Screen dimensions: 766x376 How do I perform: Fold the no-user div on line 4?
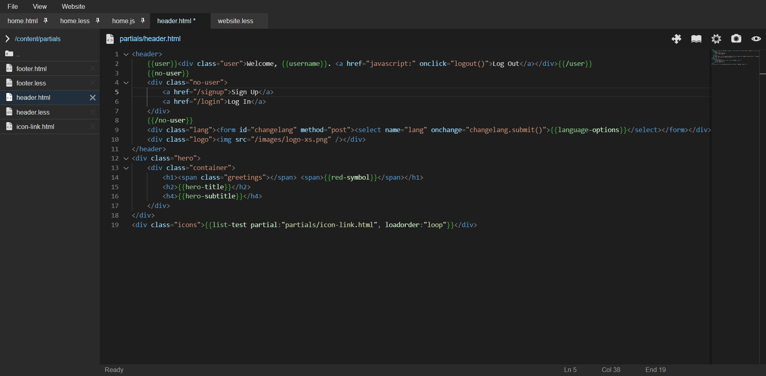tap(126, 83)
